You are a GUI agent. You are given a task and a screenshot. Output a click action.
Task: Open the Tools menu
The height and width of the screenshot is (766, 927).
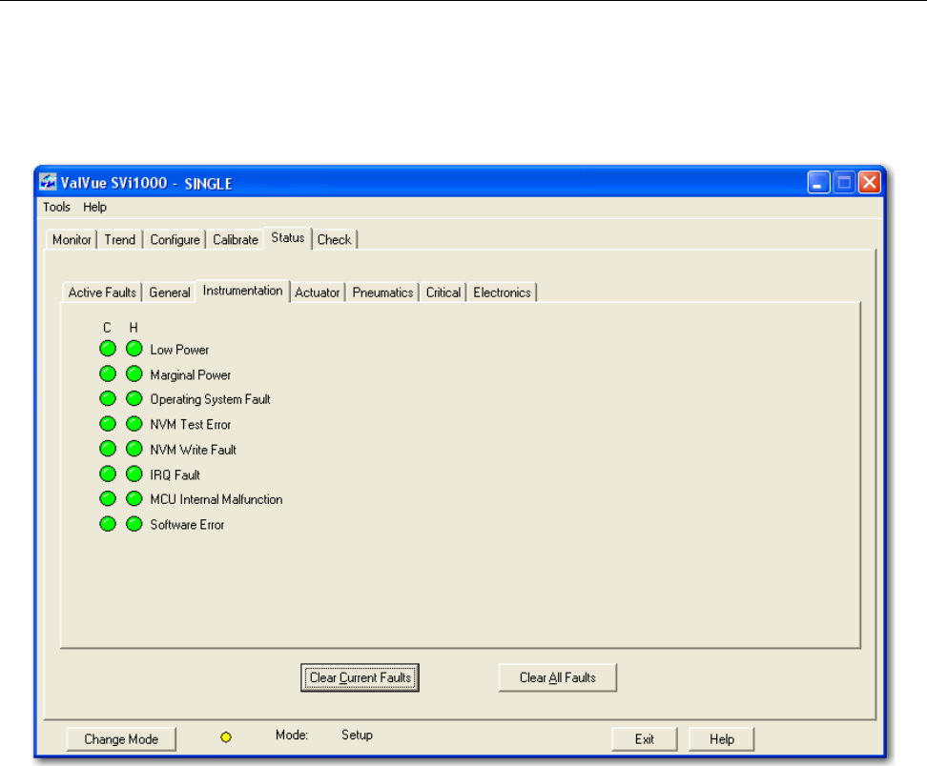coord(57,207)
